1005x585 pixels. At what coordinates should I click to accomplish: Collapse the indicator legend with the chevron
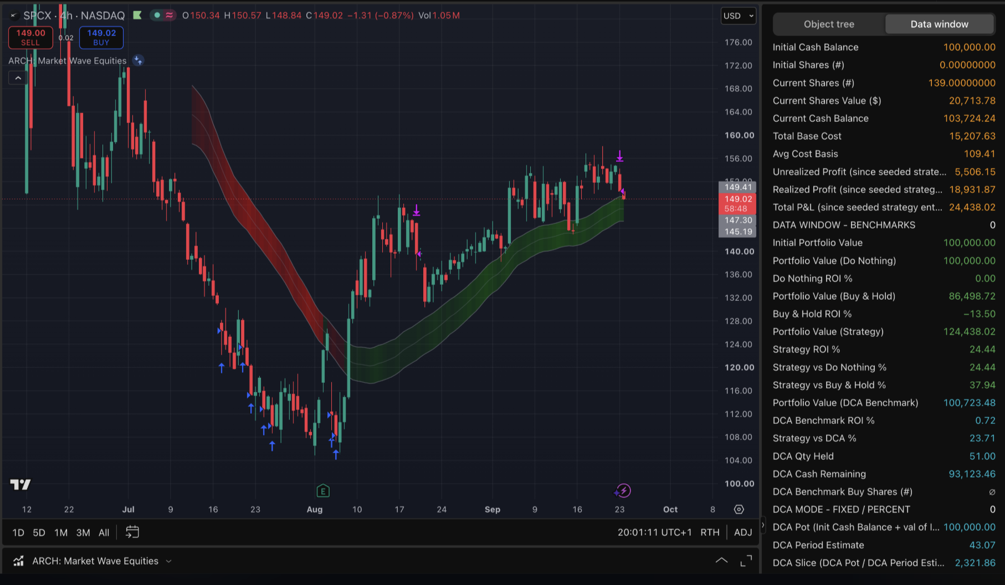coord(18,78)
